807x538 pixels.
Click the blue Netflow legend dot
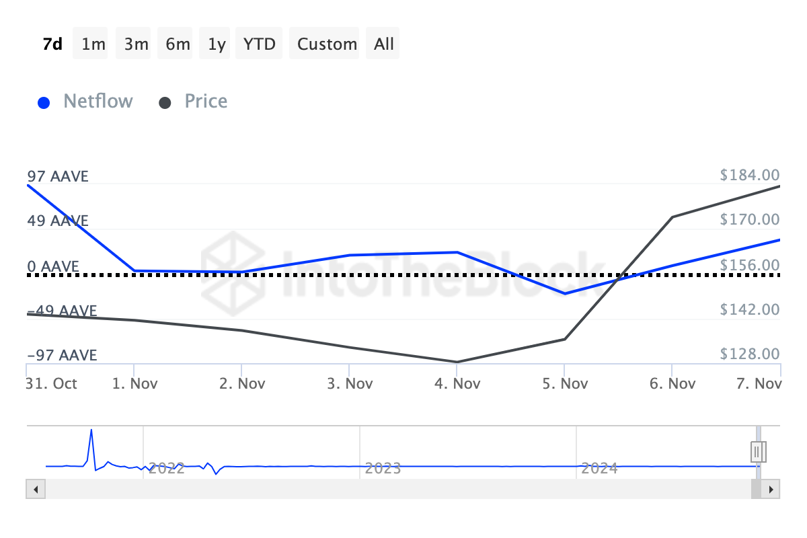43,101
